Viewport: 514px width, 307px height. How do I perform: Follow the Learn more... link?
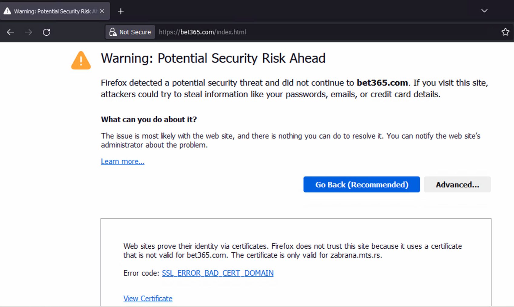pos(123,161)
